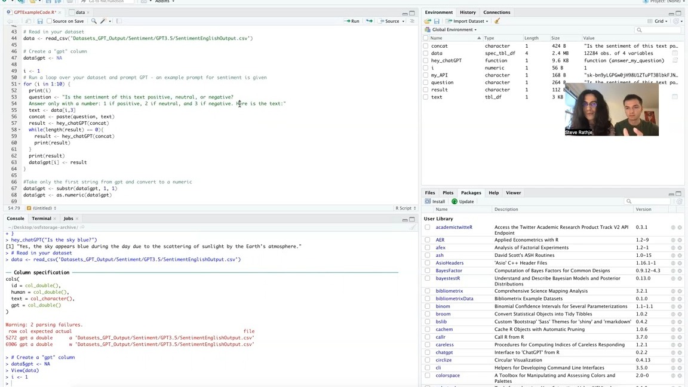
Task: Load the circlize package checkbox
Action: 428,360
